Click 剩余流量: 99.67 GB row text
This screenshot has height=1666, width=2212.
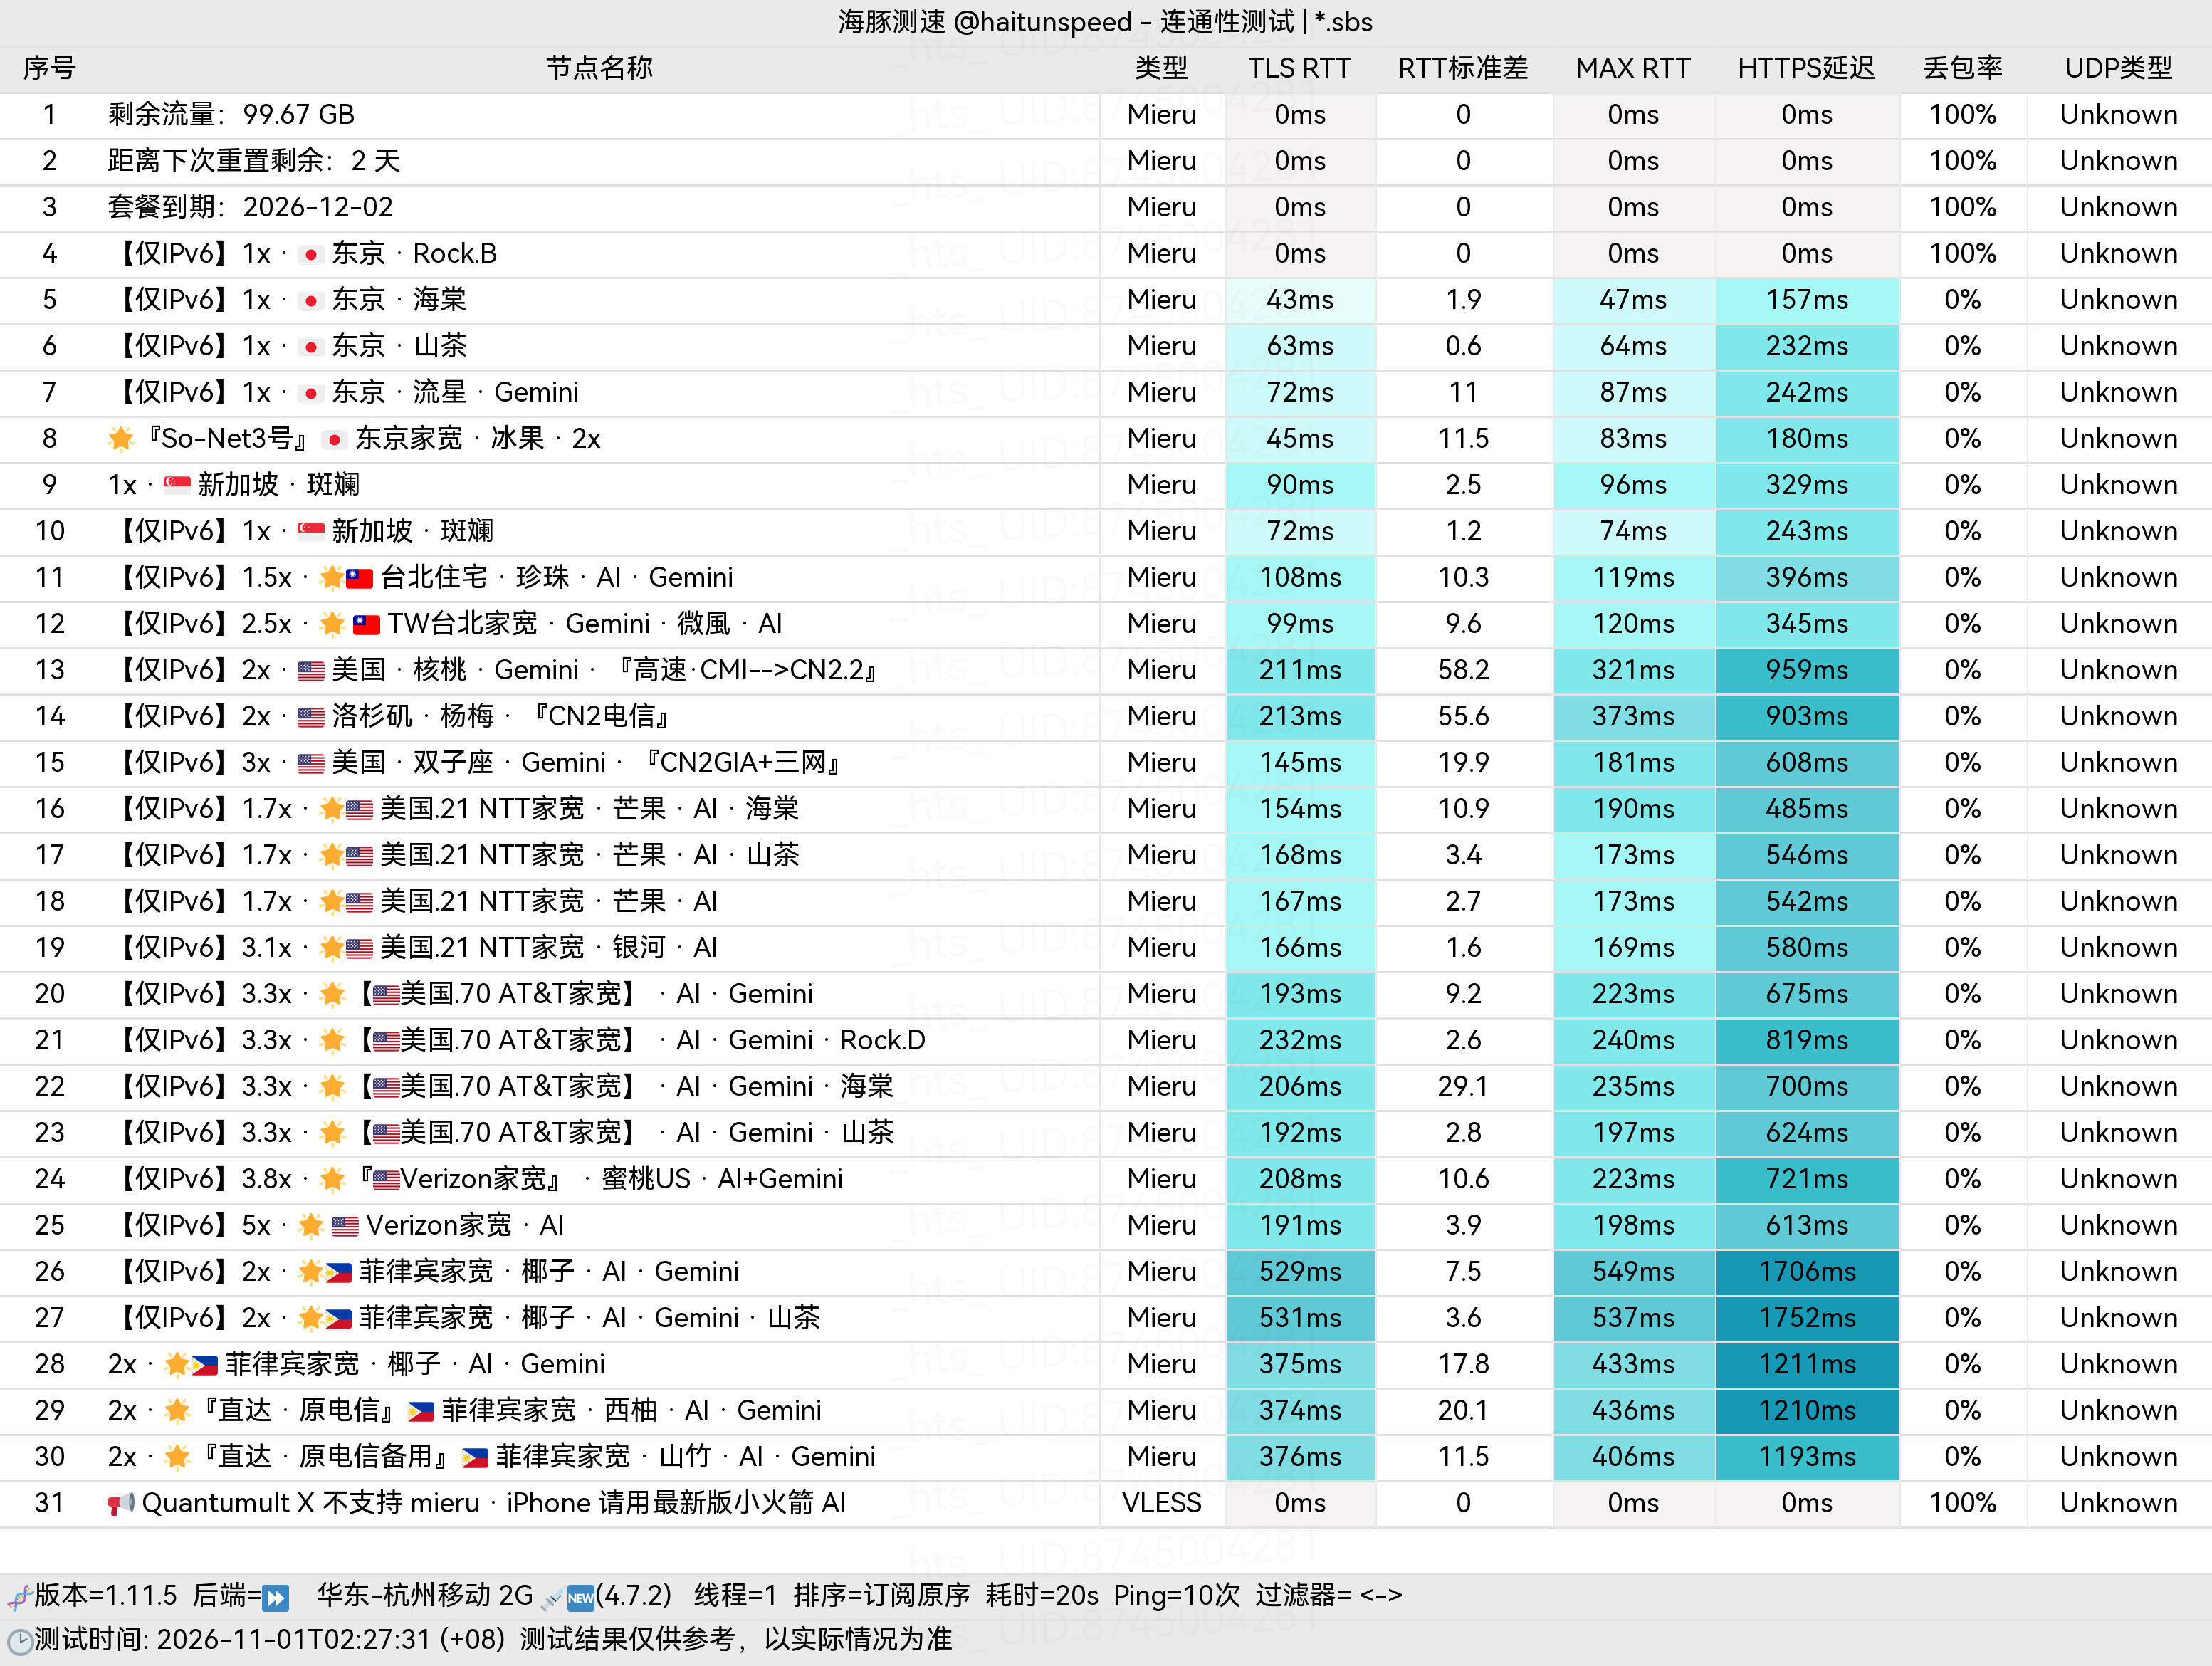(231, 115)
